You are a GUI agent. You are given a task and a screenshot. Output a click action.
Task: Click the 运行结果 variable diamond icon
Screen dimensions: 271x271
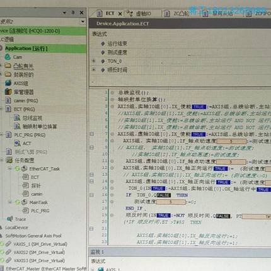pos(103,43)
